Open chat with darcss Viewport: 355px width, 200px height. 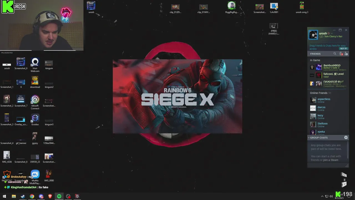(x=328, y=108)
